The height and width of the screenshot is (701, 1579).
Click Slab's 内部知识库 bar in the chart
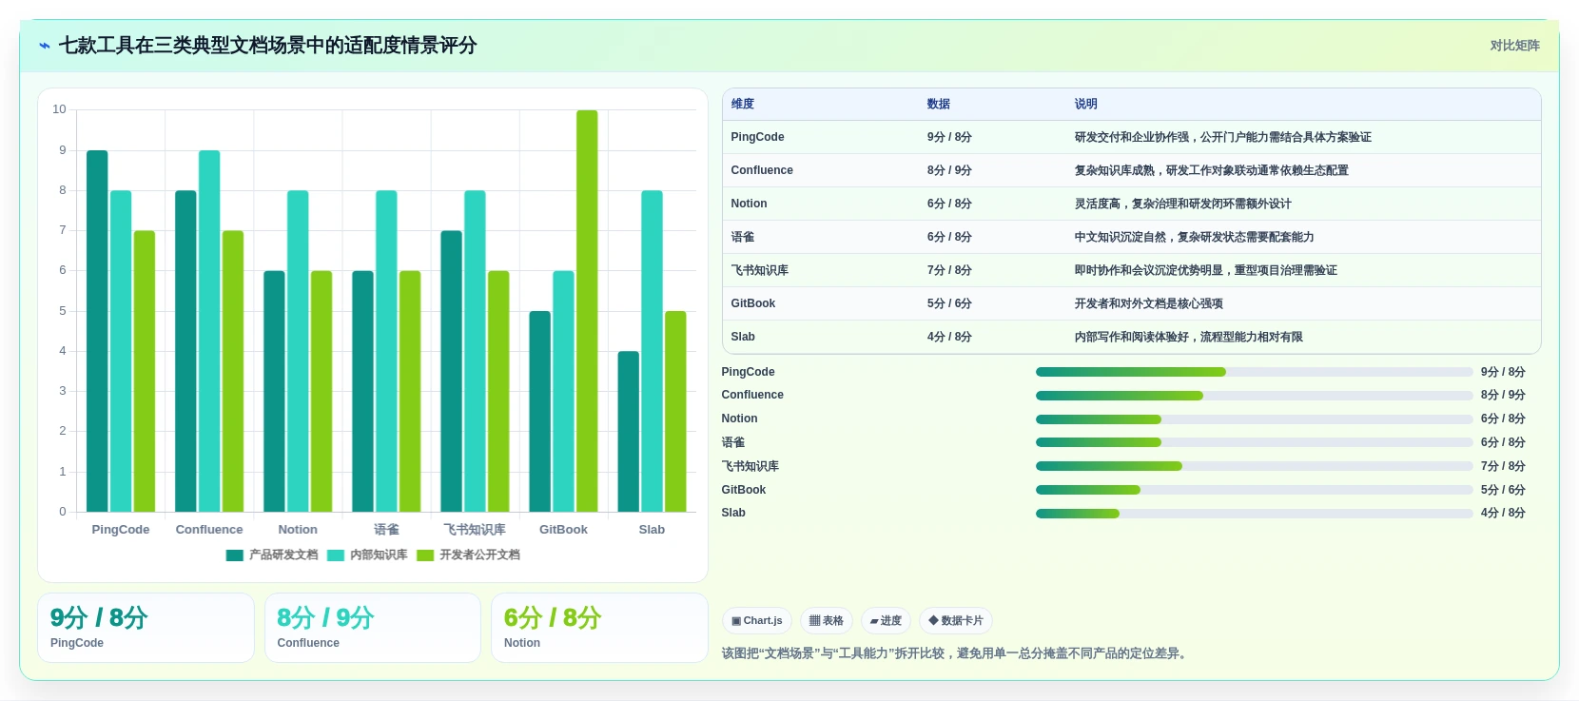click(x=652, y=351)
